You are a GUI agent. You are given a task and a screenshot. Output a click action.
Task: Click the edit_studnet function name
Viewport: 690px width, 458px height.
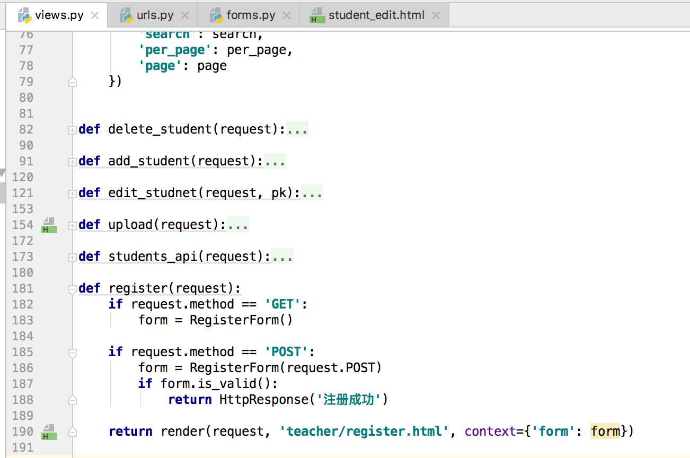[153, 193]
